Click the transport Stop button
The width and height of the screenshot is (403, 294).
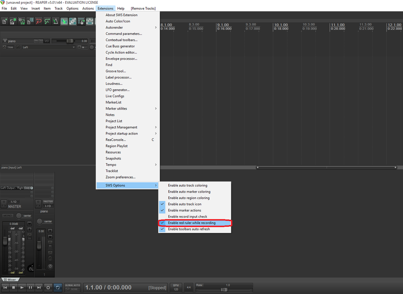pos(14,288)
